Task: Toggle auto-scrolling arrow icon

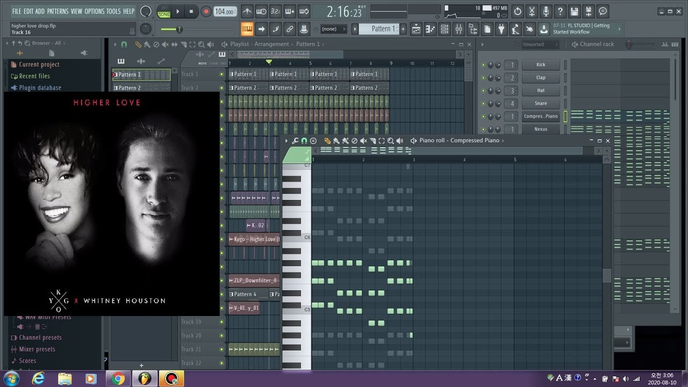Action: pos(261,29)
